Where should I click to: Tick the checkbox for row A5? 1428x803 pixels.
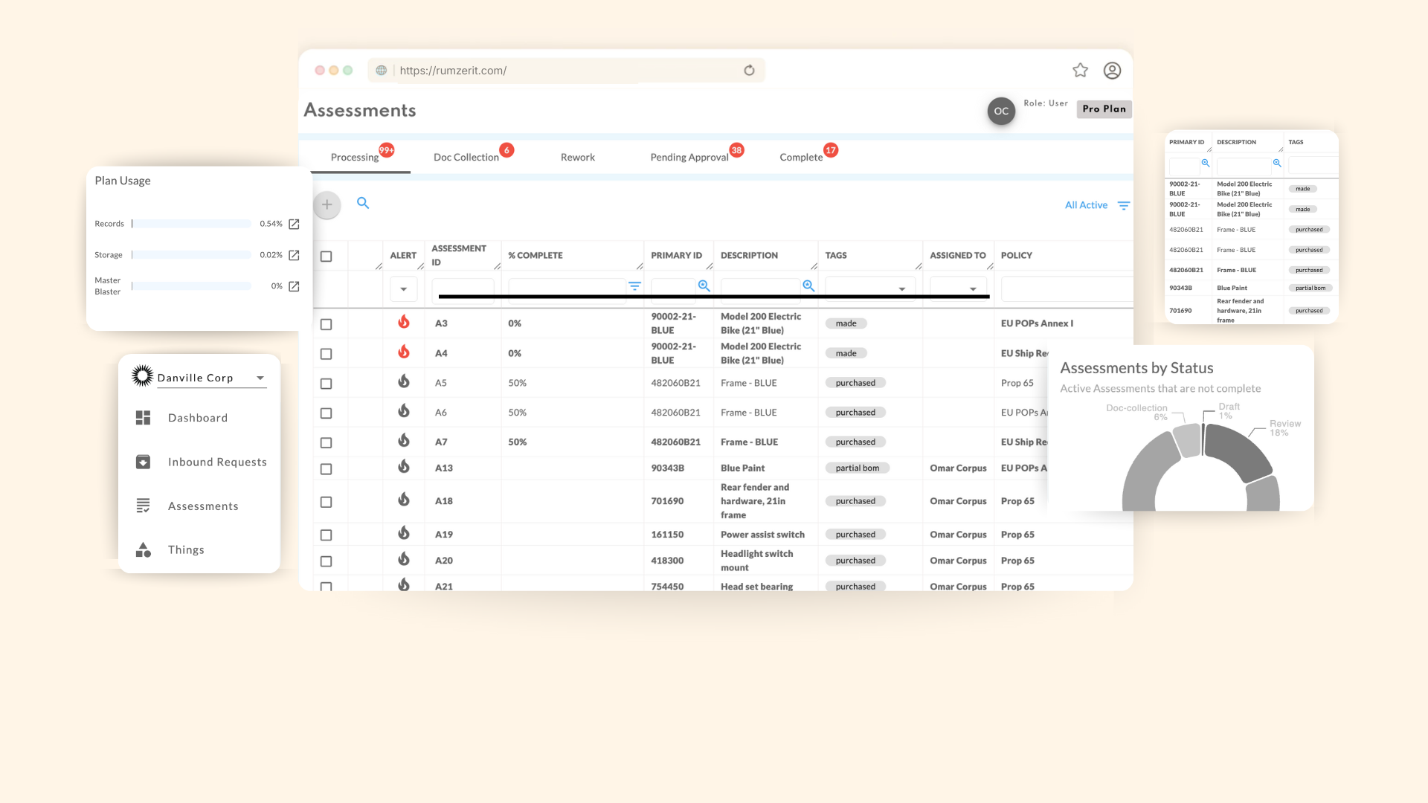pyautogui.click(x=326, y=384)
